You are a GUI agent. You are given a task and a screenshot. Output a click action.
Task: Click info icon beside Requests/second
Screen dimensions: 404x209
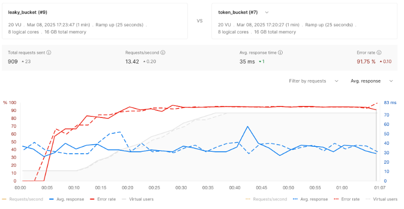coord(163,52)
